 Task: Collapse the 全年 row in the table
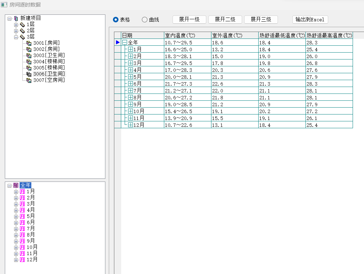click(125, 43)
